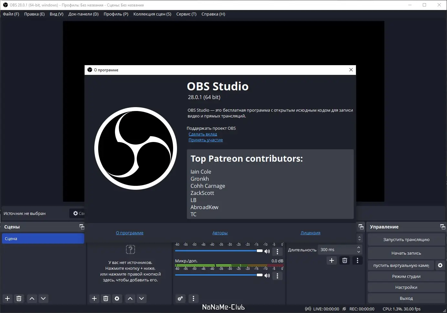Open the Правка (E) menu

point(35,14)
